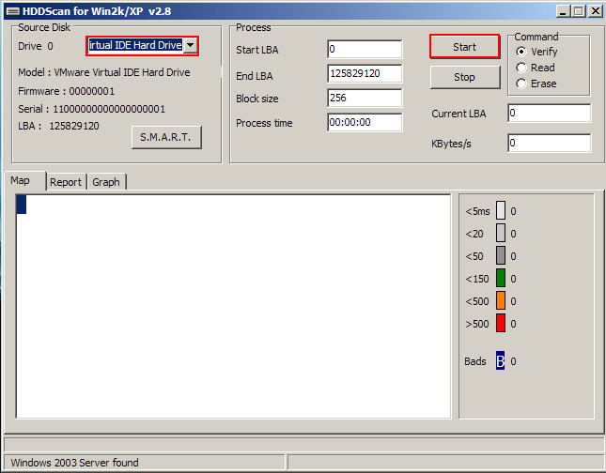
Task: Select the Erase command option
Action: (x=521, y=84)
